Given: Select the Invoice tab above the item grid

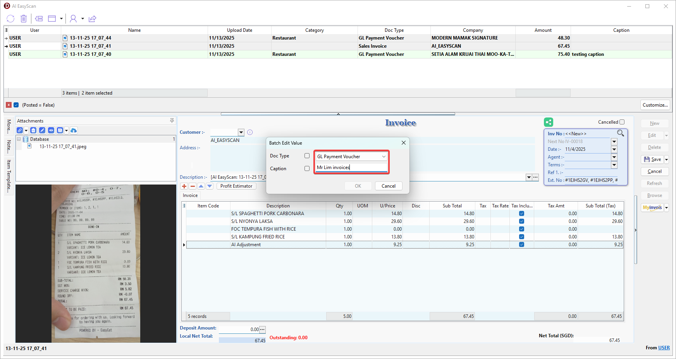Looking at the screenshot, I should pyautogui.click(x=190, y=195).
